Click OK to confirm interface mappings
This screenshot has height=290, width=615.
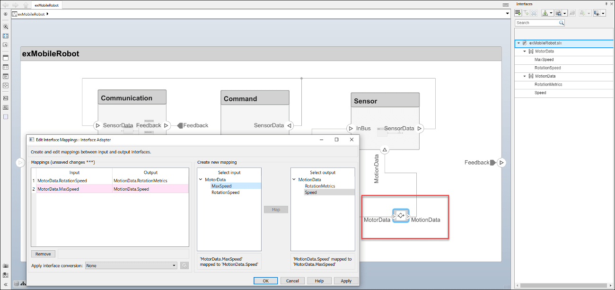click(x=265, y=280)
